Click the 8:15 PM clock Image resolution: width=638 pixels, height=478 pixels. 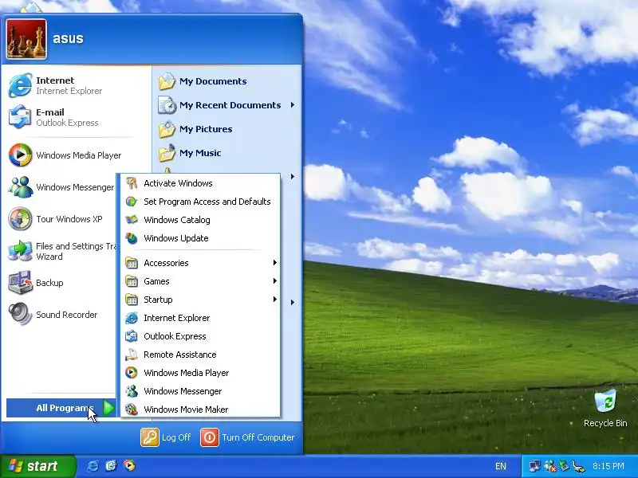[608, 466]
